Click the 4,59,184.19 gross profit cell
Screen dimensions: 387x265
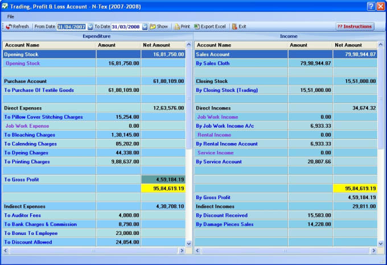pos(163,180)
